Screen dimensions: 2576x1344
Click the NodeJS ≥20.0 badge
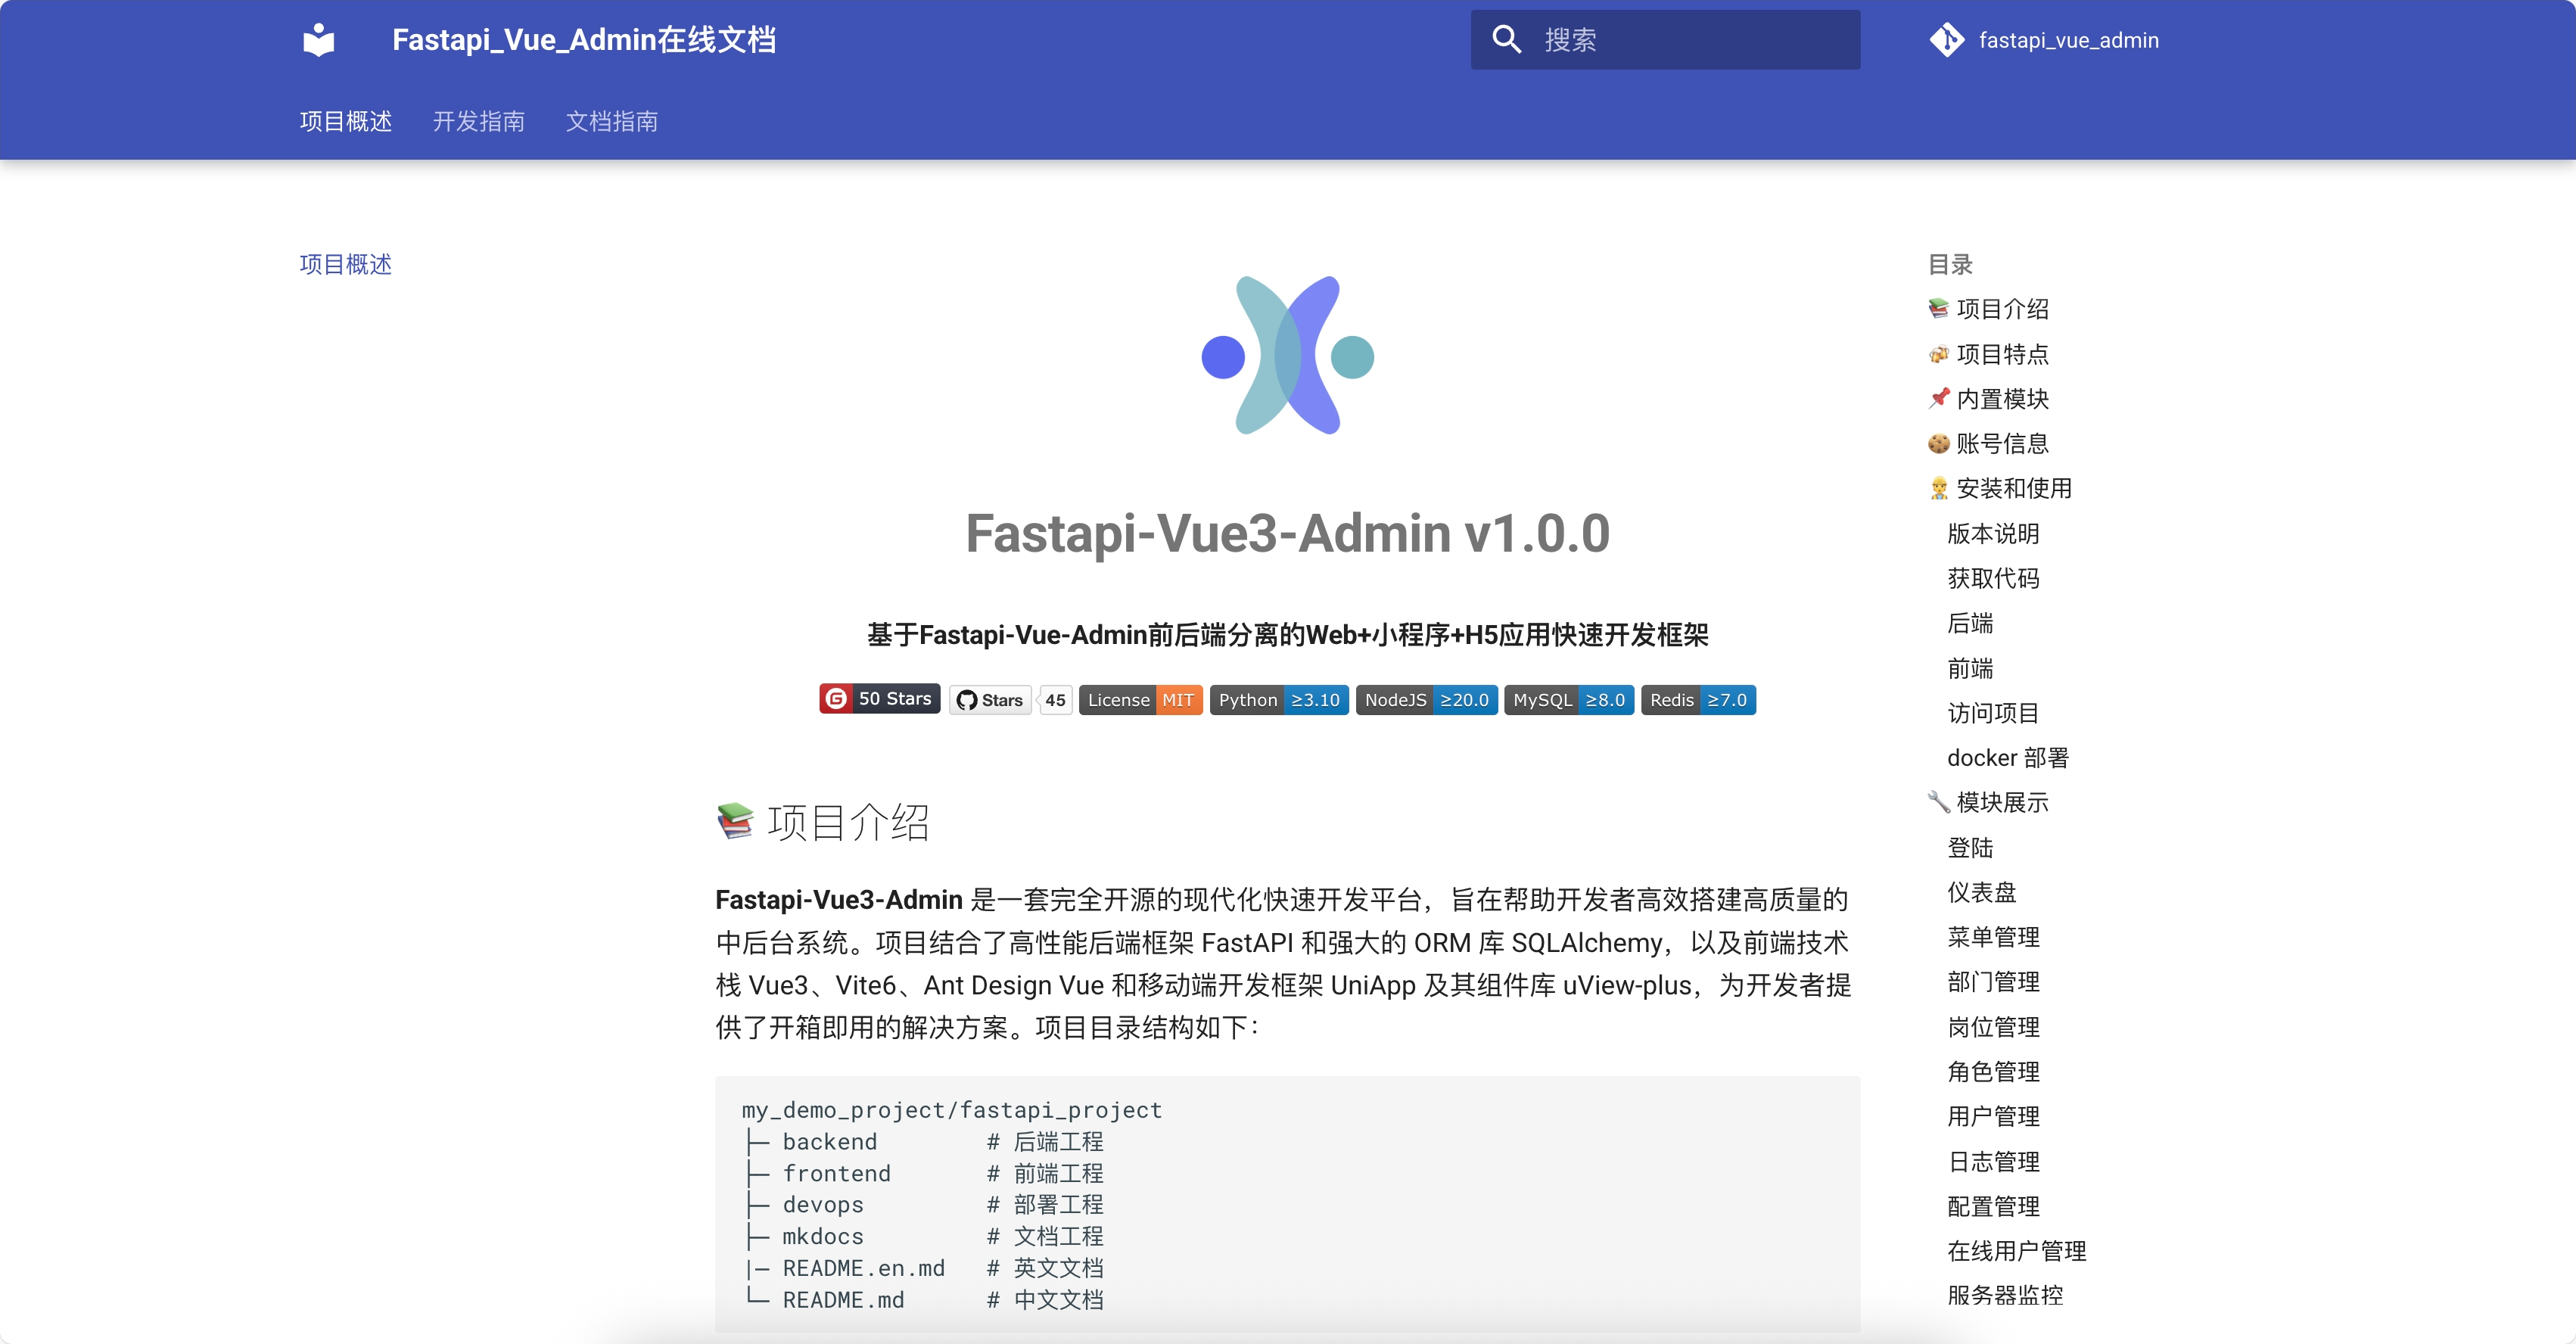coord(1426,700)
